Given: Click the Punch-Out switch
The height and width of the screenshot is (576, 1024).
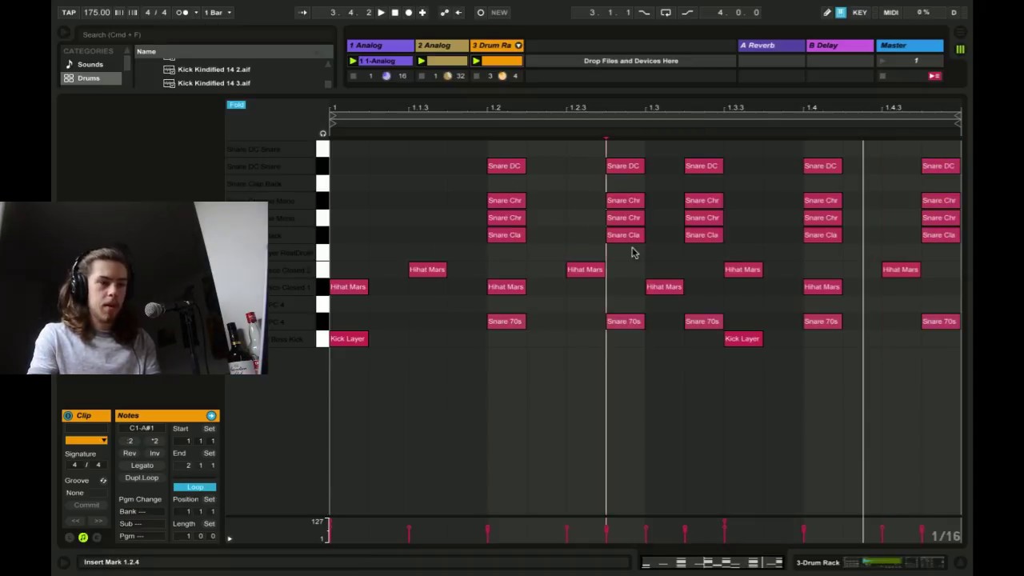Looking at the screenshot, I should 687,12.
